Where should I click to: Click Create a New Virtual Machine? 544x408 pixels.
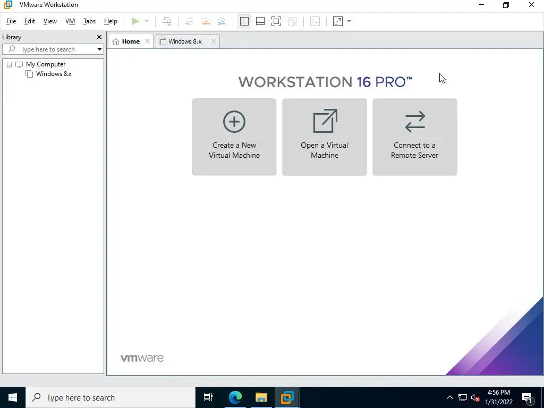[x=234, y=137]
